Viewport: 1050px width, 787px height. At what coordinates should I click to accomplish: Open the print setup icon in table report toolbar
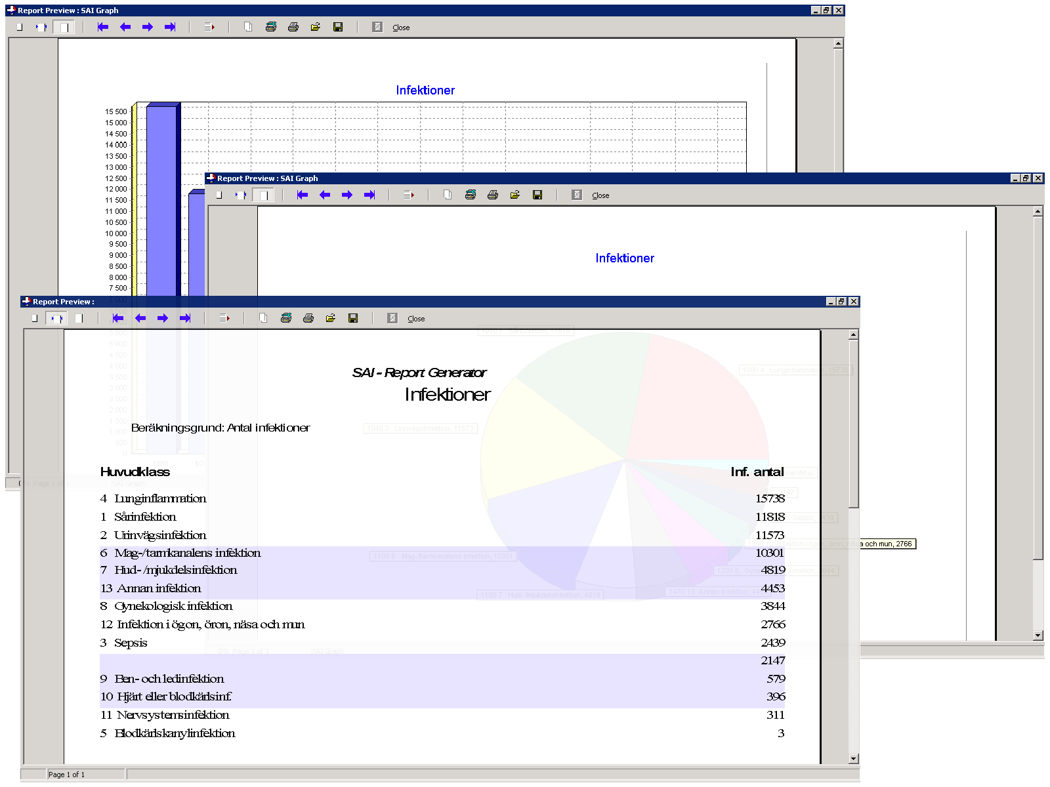coord(286,318)
